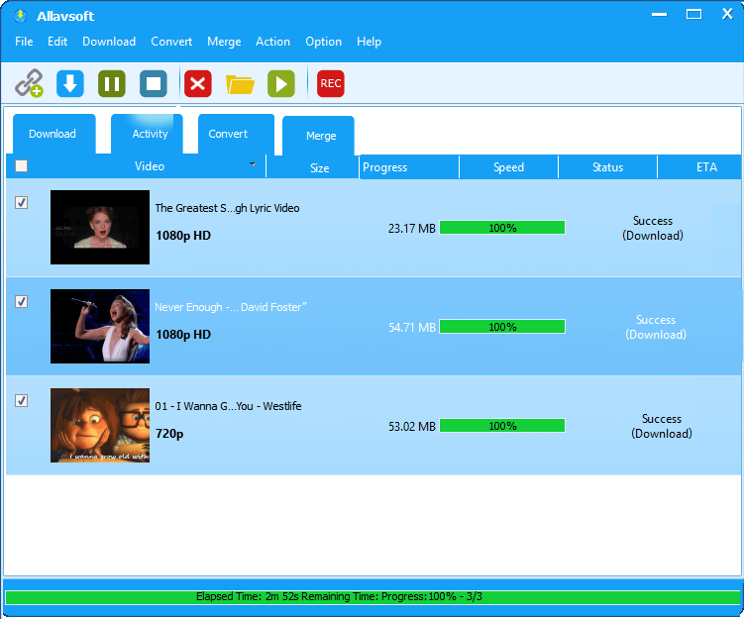Open the Merge menu

[224, 42]
